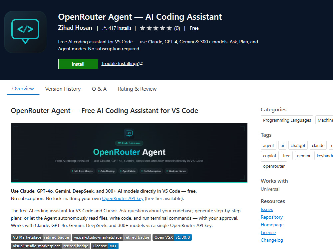Follow the OpenRouter API key link
Image resolution: width=333 pixels, height=250 pixels.
pos(123,198)
